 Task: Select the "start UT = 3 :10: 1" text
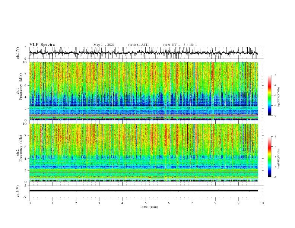[180, 45]
